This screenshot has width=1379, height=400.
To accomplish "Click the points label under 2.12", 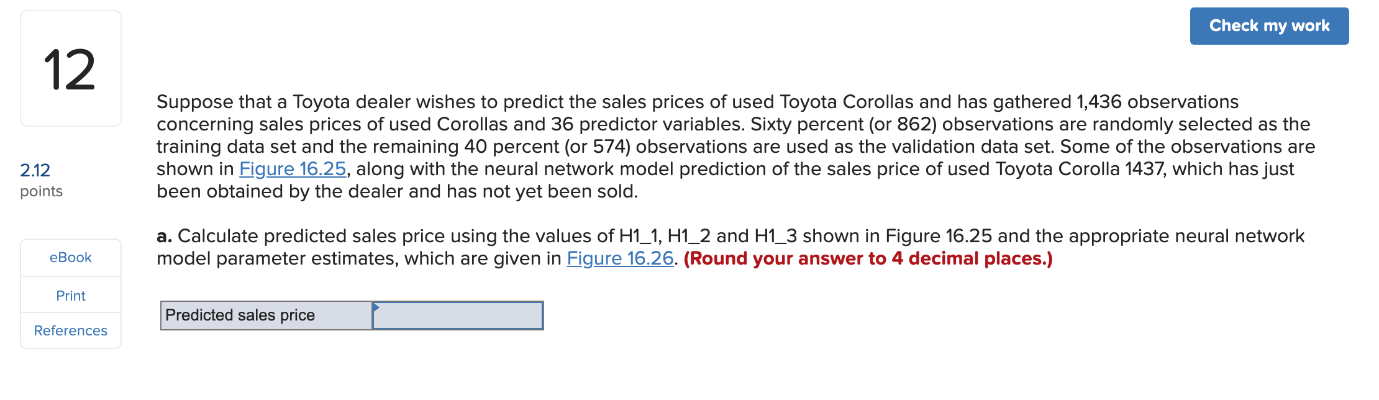I will tap(40, 192).
